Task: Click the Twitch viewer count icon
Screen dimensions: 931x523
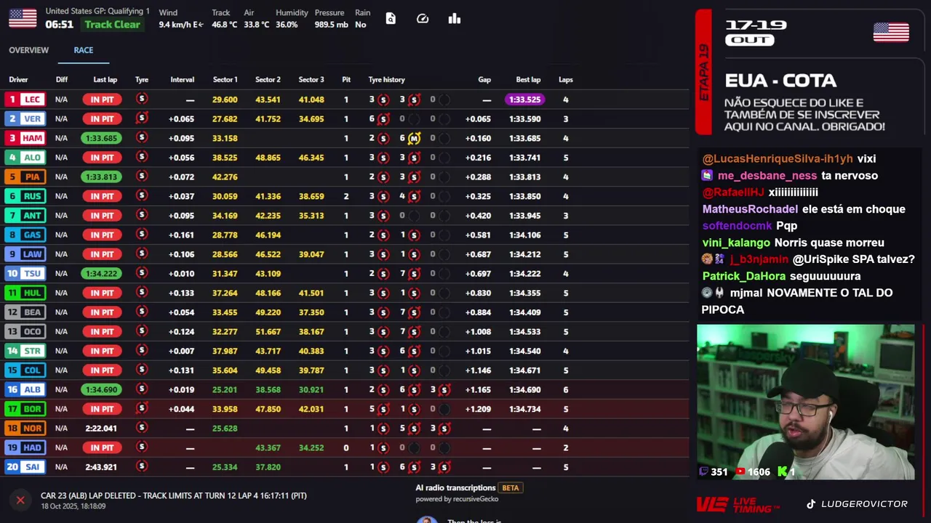Action: [x=704, y=471]
